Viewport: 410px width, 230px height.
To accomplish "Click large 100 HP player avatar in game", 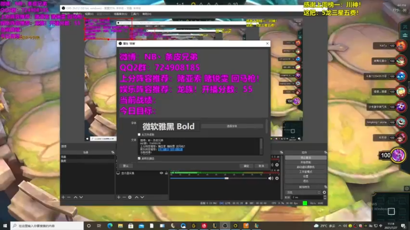I will (398, 155).
